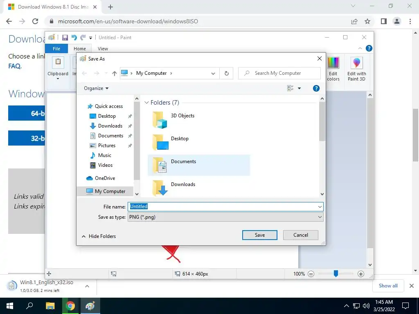419x314 pixels.
Task: Reload the page in Chrome
Action: tap(35, 21)
